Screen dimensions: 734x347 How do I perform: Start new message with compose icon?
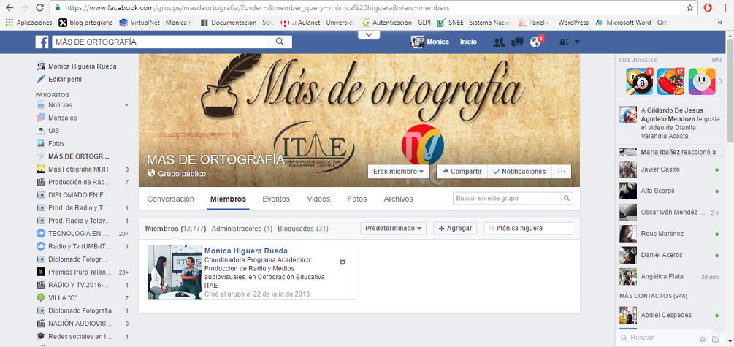715,339
